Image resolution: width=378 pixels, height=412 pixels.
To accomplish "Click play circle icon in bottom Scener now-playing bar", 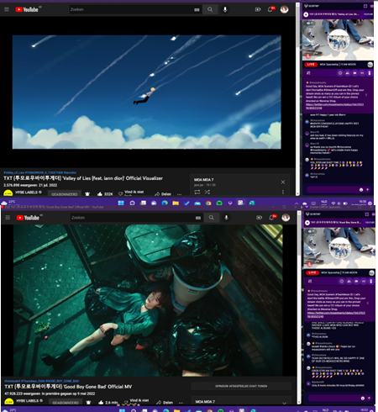I will [x=307, y=223].
